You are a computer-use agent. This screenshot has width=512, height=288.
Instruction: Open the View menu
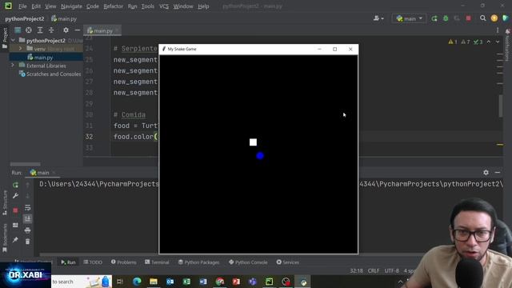click(x=50, y=6)
